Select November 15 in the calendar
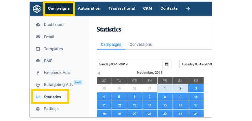252x121 pixels. pyautogui.click(x=165, y=105)
